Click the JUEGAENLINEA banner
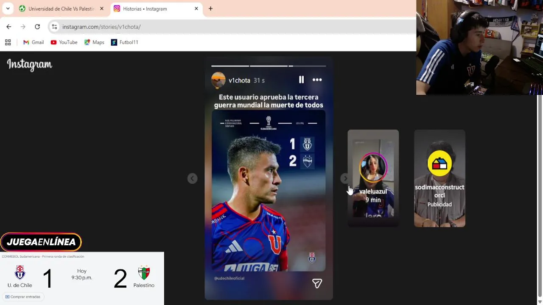The image size is (543, 305). click(x=41, y=242)
